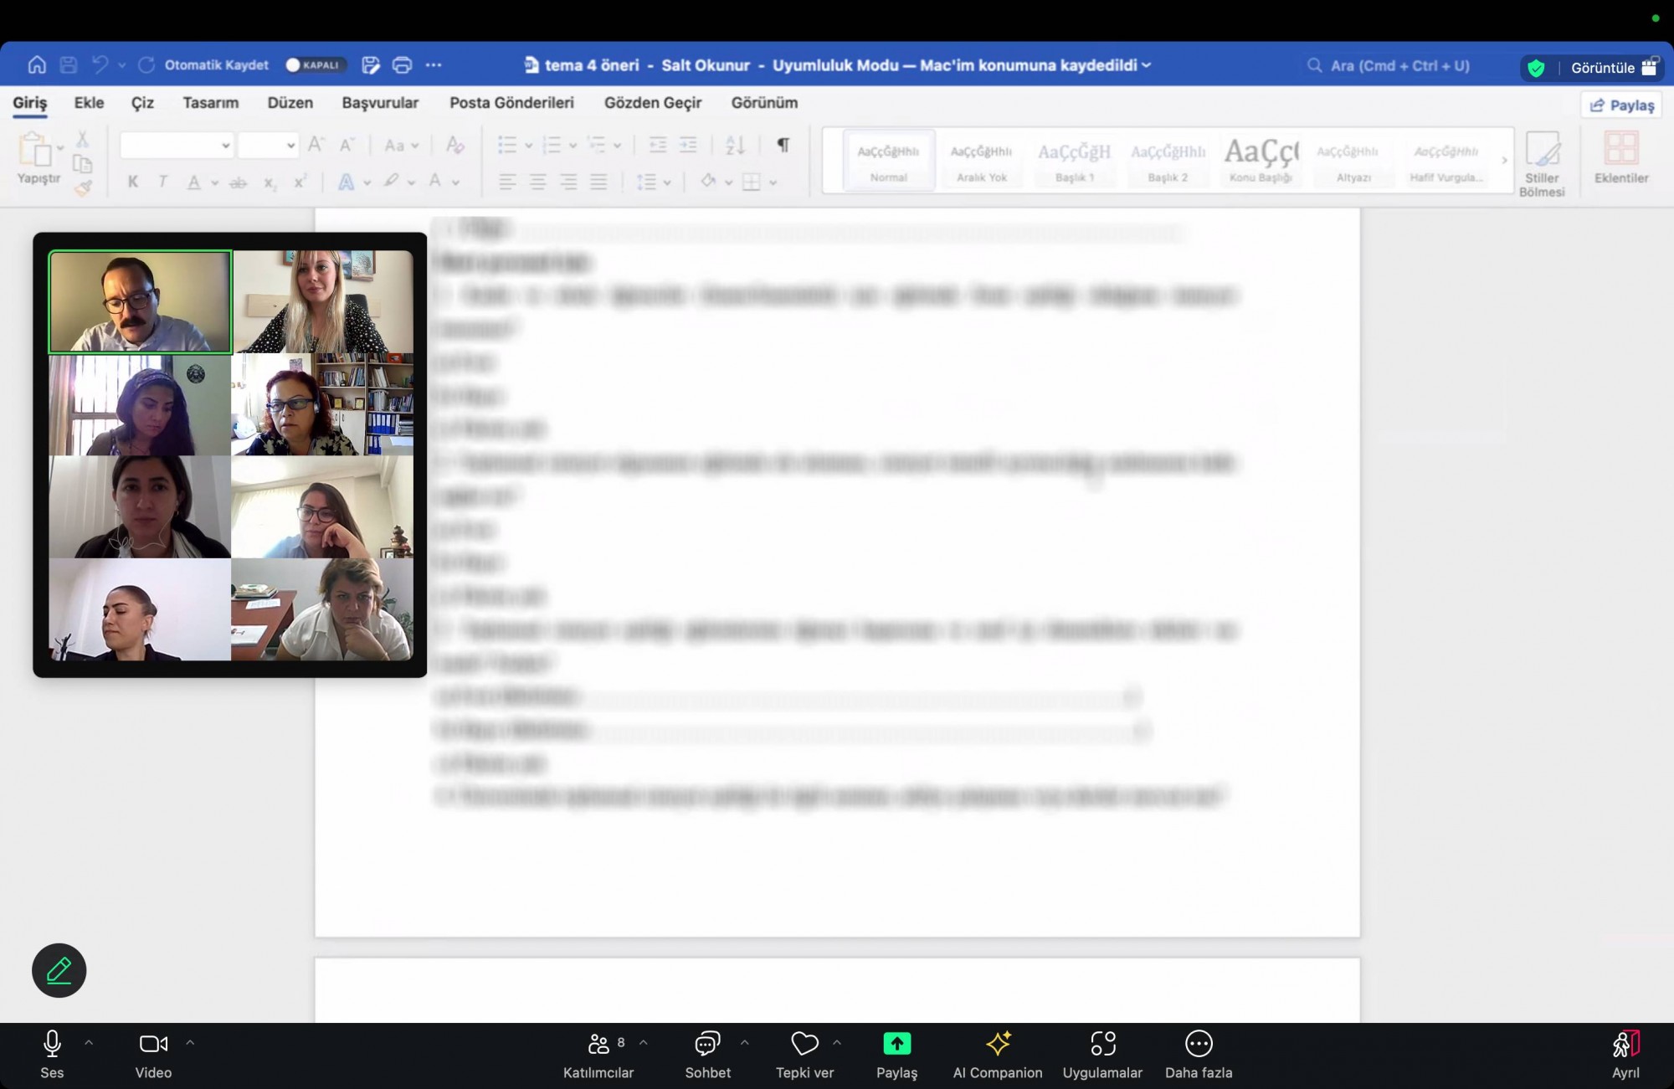Click the print icon in title bar
1674x1089 pixels.
click(x=402, y=65)
